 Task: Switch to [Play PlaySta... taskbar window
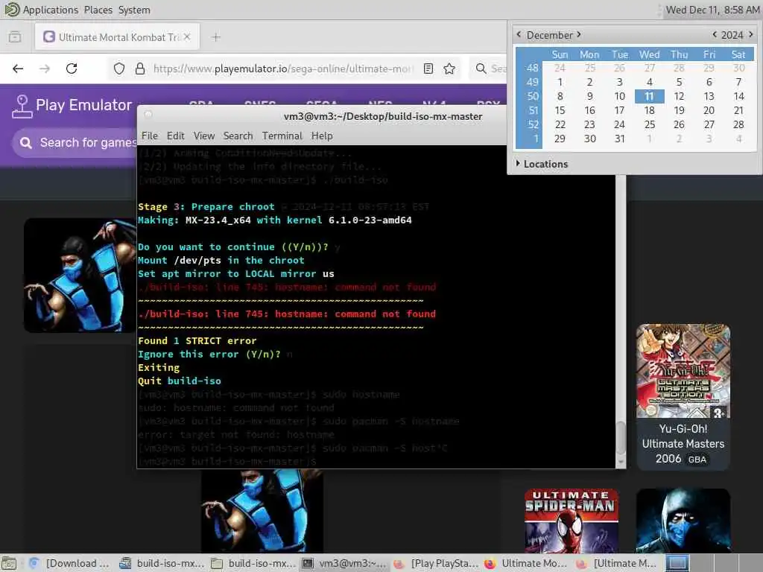click(x=437, y=563)
